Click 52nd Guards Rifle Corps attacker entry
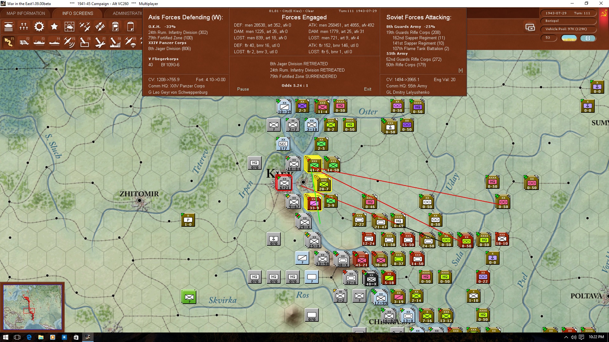Image resolution: width=609 pixels, height=342 pixels. [414, 59]
